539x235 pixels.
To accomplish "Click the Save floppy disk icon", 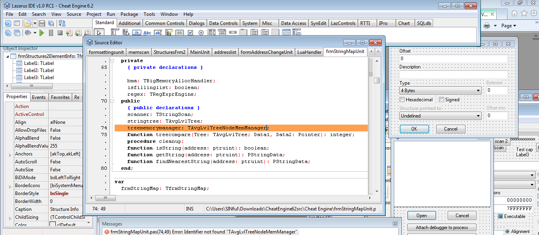I will (x=42, y=24).
